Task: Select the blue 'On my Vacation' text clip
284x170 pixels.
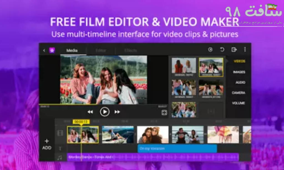Action: click(x=177, y=149)
